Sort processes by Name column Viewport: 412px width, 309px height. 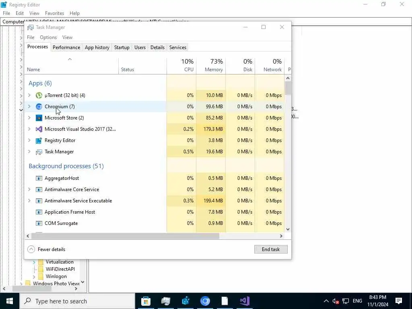[72, 66]
